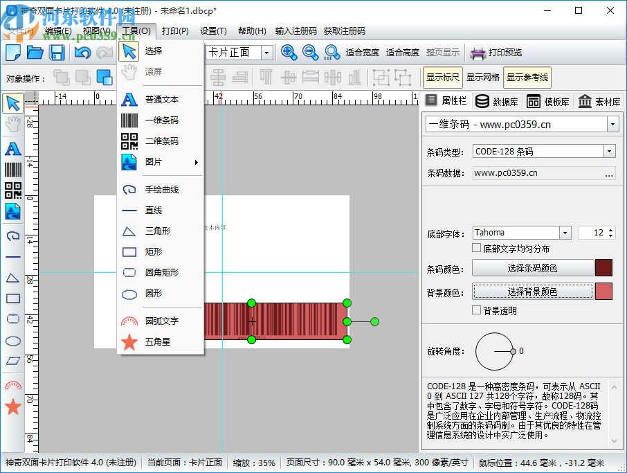Choose the text tool in left sidebar

point(13,148)
